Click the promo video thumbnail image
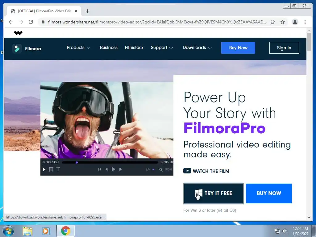316x237 pixels. (107, 120)
